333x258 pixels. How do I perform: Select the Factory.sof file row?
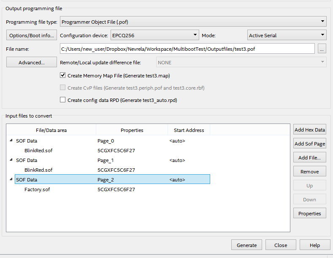point(37,189)
